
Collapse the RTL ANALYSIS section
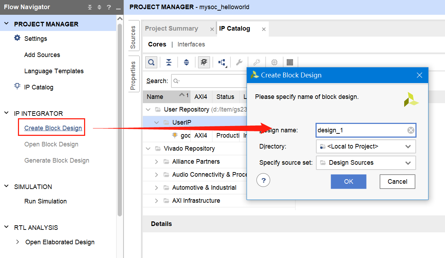tap(6, 227)
